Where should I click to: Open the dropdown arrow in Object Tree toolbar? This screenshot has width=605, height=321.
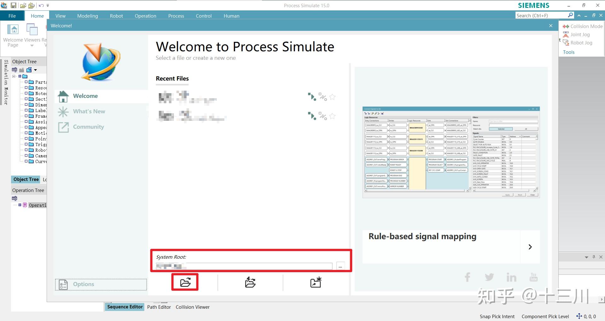click(x=35, y=70)
